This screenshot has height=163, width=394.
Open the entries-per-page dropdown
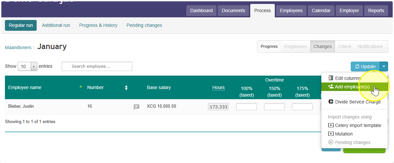point(28,66)
